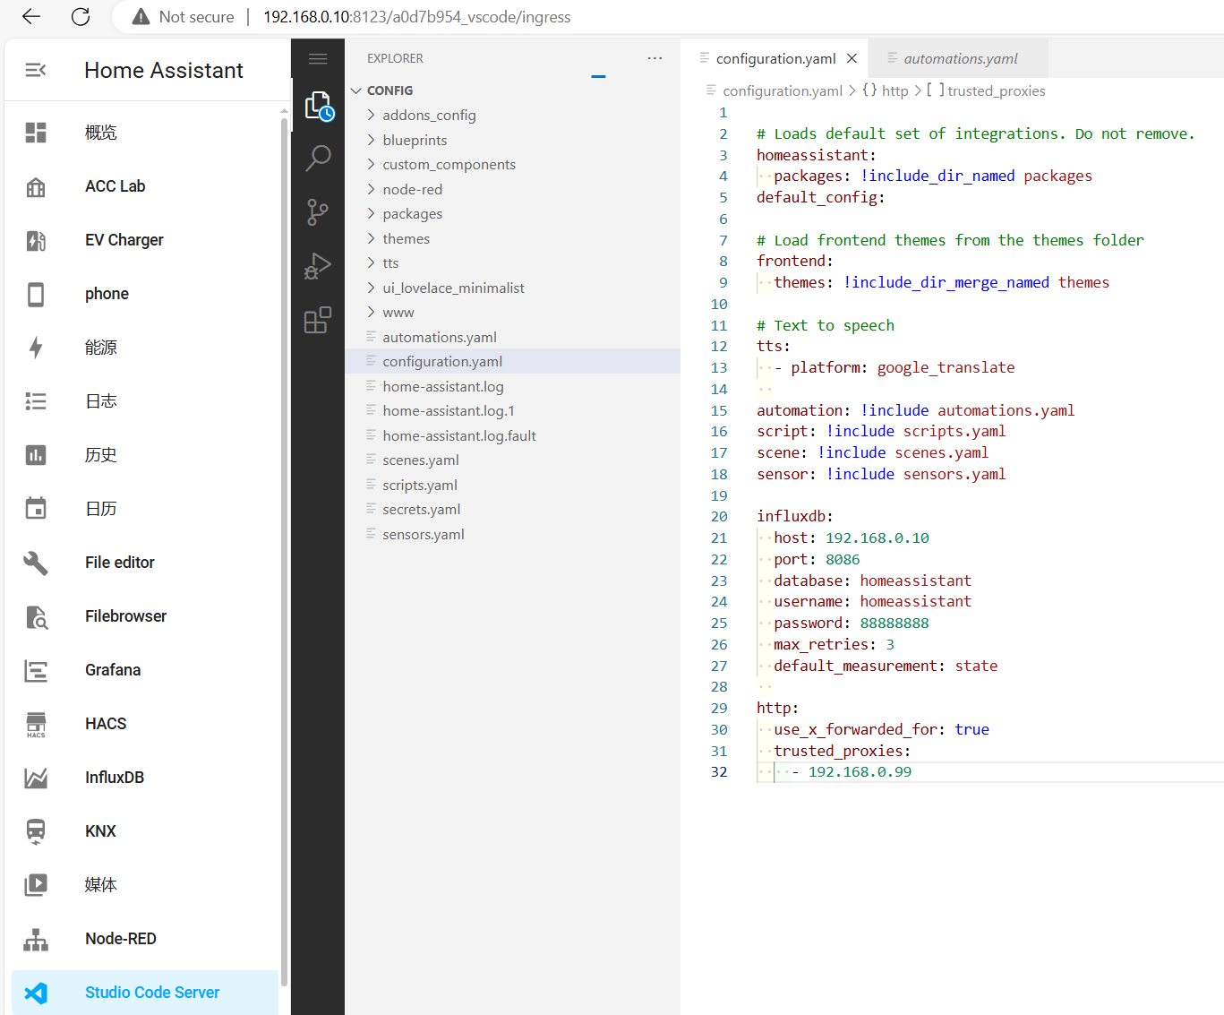Open the Run and Debug view
Viewport: 1224px width, 1015px height.
coord(318,266)
